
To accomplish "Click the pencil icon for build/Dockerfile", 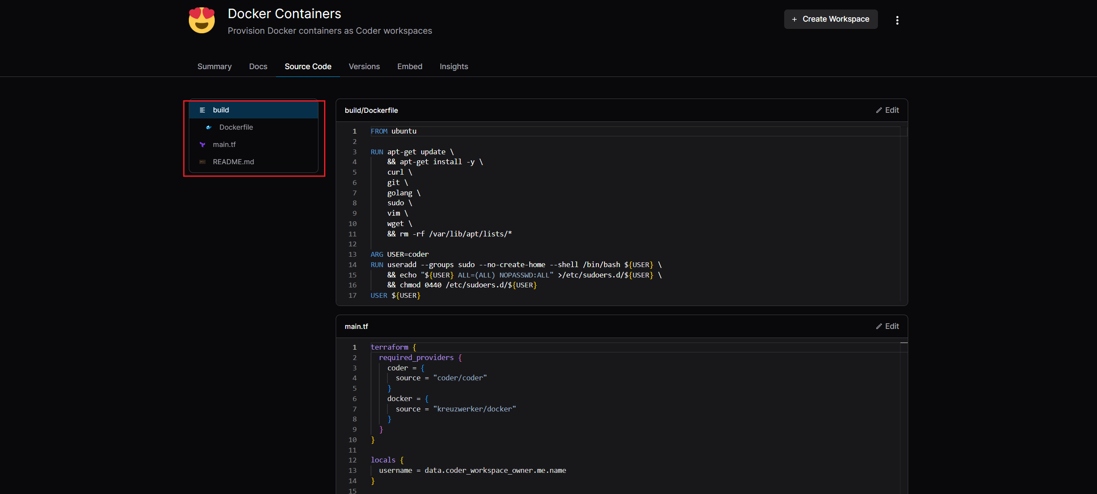I will click(x=879, y=111).
